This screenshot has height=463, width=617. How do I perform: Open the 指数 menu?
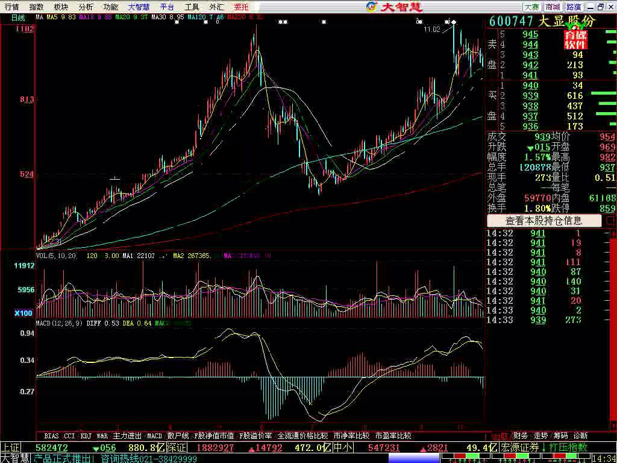coord(37,7)
